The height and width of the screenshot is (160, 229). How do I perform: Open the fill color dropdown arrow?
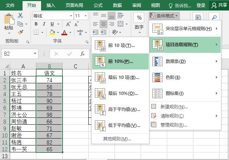[58, 32]
